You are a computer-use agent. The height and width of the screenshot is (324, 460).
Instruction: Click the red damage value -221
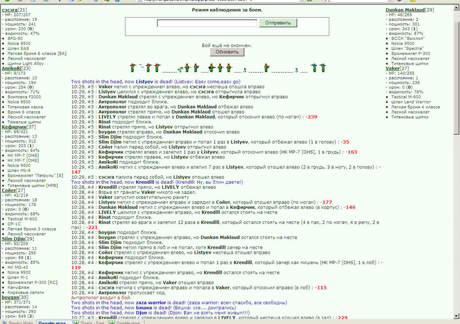tap(92, 227)
